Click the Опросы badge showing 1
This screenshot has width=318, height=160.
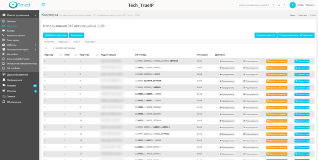[x=36, y=91]
